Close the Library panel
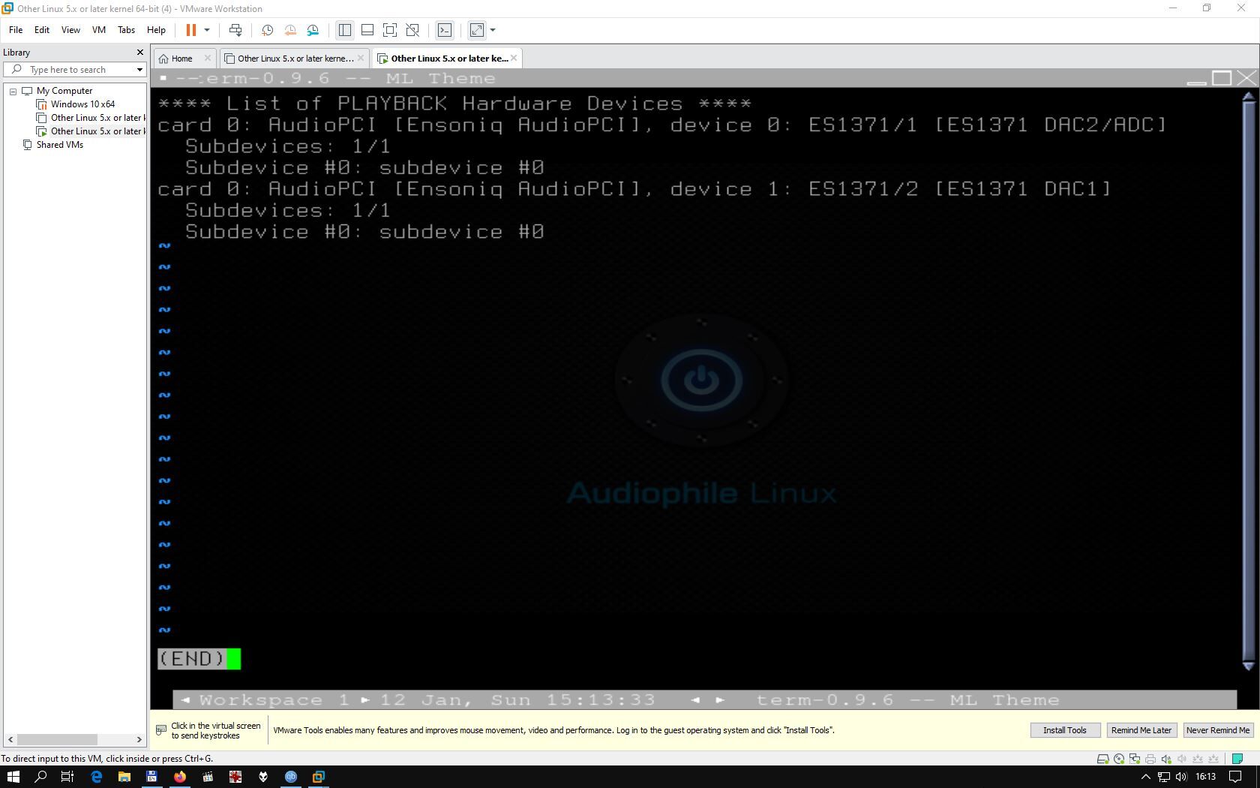Viewport: 1260px width, 788px height. coord(139,52)
